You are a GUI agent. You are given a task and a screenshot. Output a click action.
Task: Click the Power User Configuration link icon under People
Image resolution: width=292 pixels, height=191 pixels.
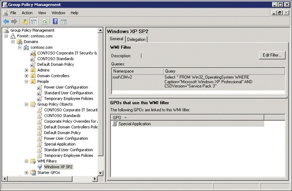tap(39, 87)
